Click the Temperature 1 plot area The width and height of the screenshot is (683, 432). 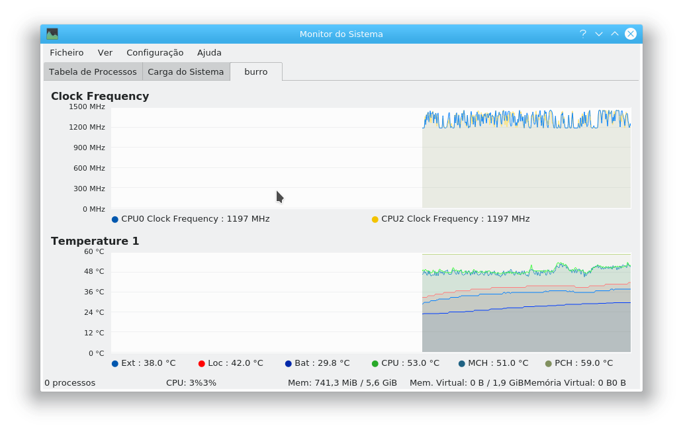click(x=371, y=302)
